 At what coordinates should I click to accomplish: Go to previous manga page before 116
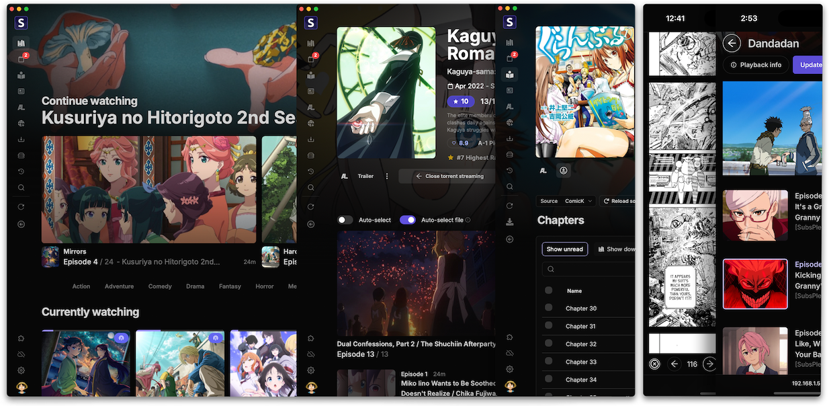coord(675,364)
